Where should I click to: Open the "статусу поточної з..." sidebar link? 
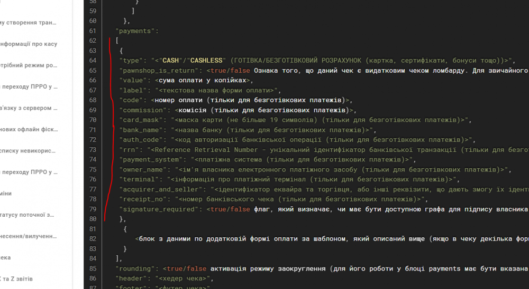pyautogui.click(x=29, y=215)
